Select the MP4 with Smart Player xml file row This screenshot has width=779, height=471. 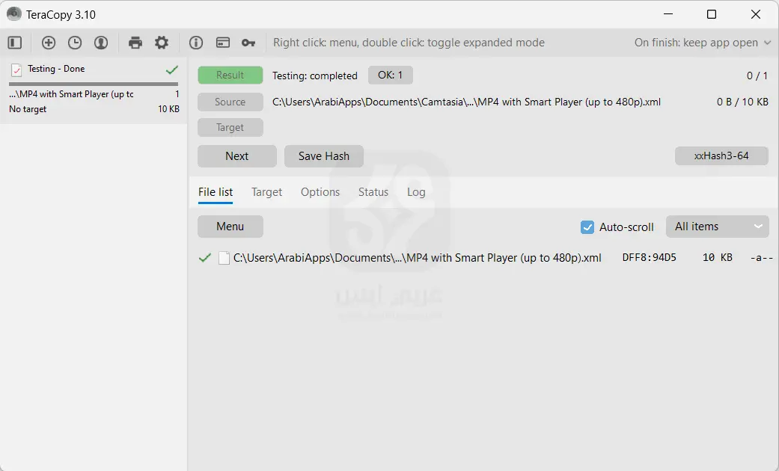pyautogui.click(x=417, y=258)
